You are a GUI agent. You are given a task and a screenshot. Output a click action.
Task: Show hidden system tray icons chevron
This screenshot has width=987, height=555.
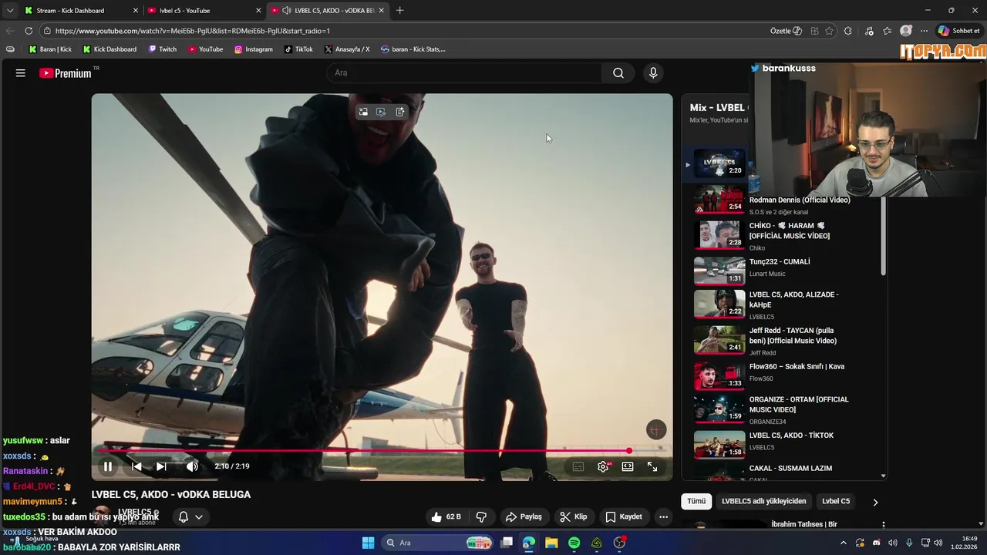(x=843, y=543)
